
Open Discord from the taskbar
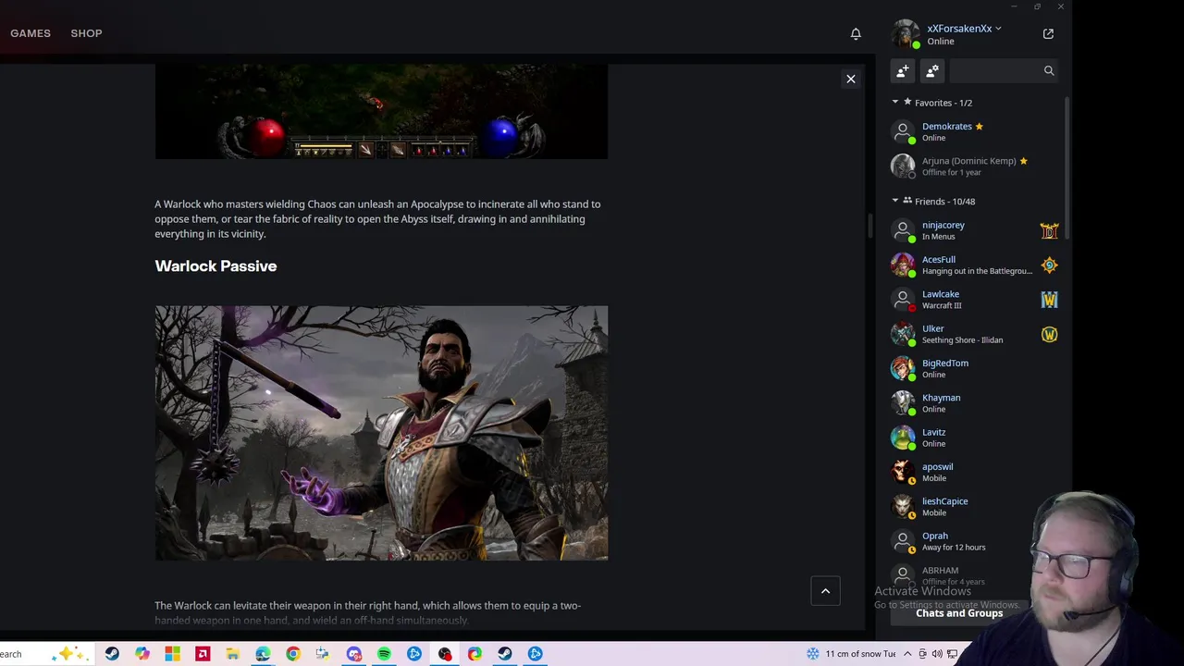coord(354,654)
